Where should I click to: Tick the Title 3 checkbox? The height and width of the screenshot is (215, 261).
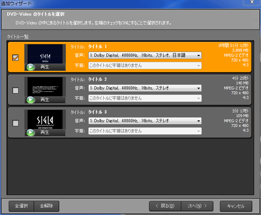(16, 123)
